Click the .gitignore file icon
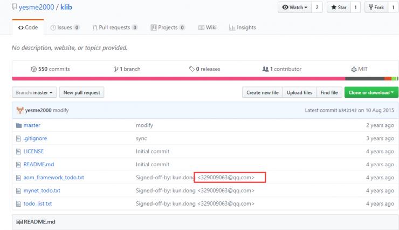This screenshot has width=399, height=230. click(x=19, y=138)
